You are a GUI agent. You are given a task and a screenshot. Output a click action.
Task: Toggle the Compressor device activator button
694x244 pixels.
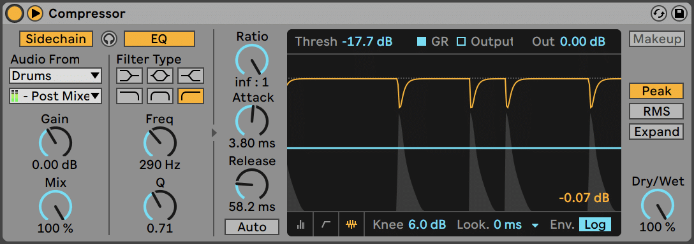[14, 14]
